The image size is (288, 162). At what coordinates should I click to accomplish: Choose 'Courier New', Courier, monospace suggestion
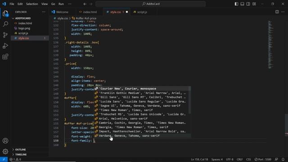[143, 89]
